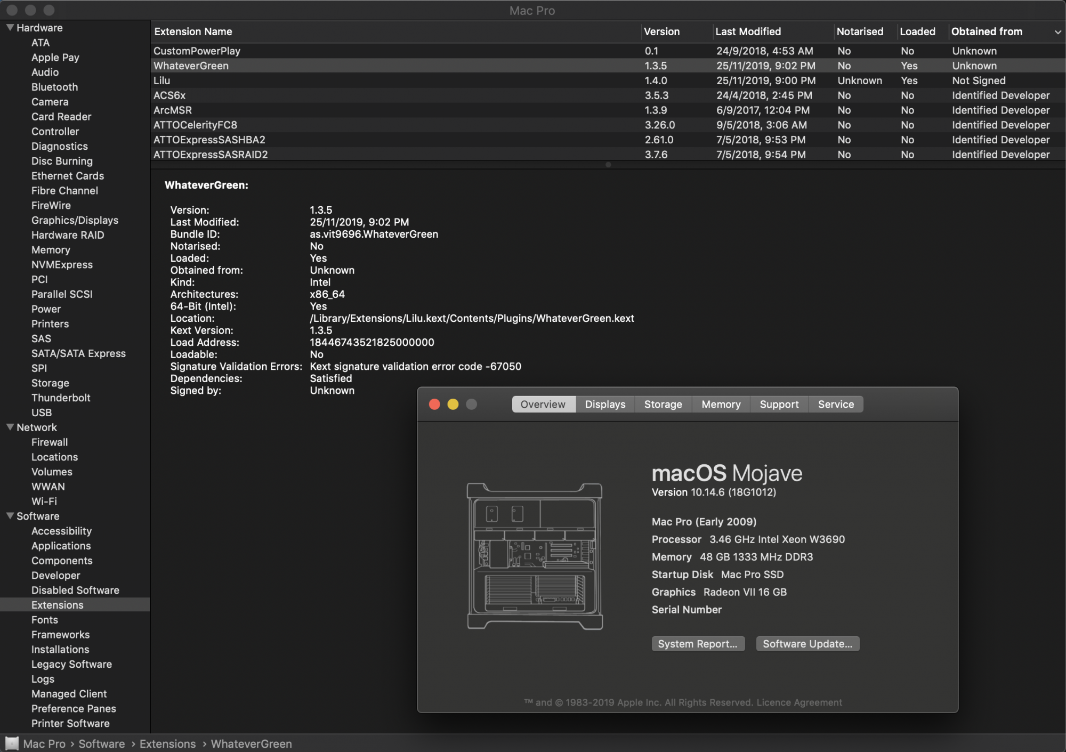Open Memory in the Hardware list
The image size is (1066, 752).
point(51,250)
